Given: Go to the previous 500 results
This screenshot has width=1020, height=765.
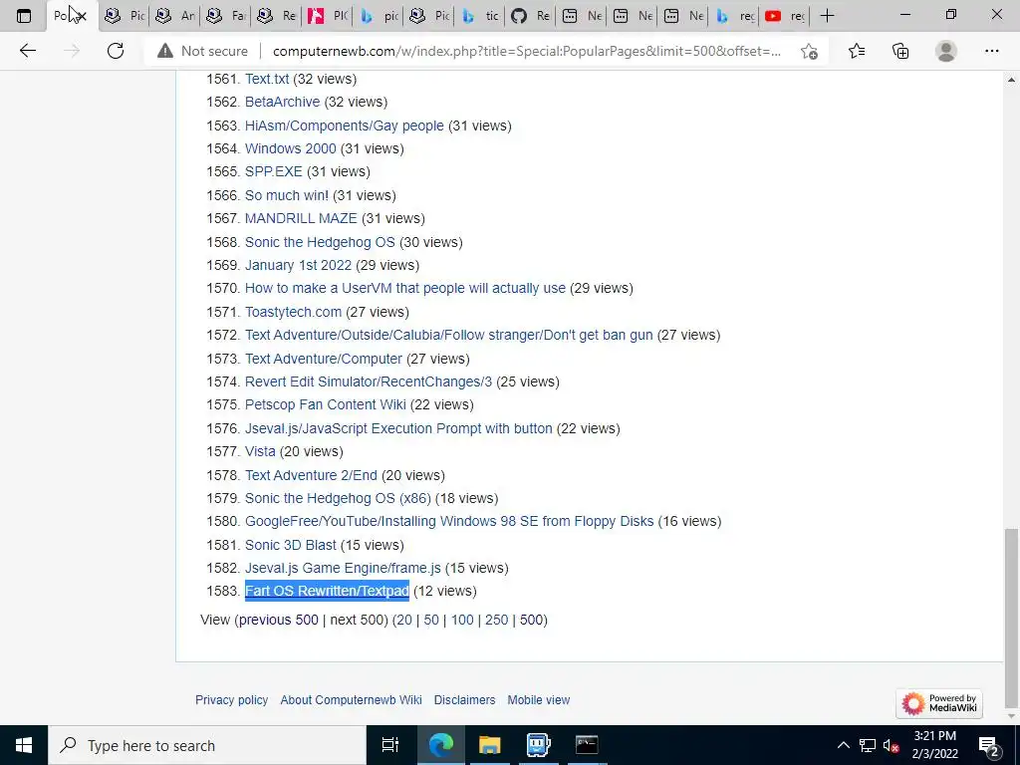Looking at the screenshot, I should click(279, 620).
